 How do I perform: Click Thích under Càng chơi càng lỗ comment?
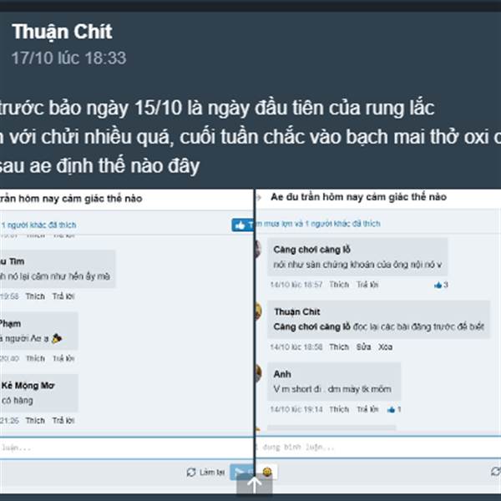[339, 285]
